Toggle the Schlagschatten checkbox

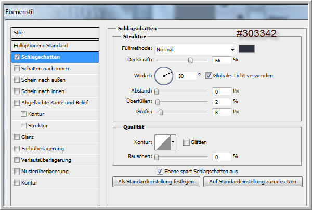pyautogui.click(x=17, y=57)
